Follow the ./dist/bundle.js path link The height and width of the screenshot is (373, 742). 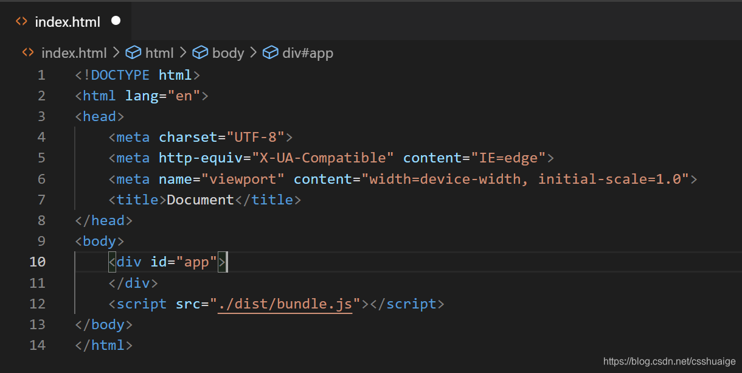(x=285, y=303)
